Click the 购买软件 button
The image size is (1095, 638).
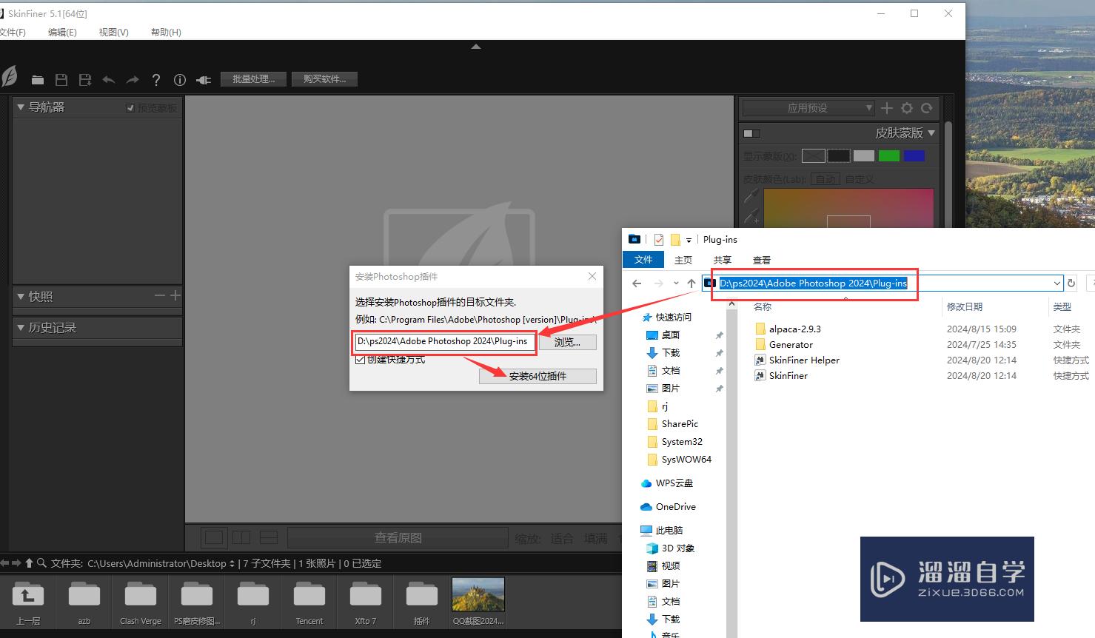(x=324, y=79)
